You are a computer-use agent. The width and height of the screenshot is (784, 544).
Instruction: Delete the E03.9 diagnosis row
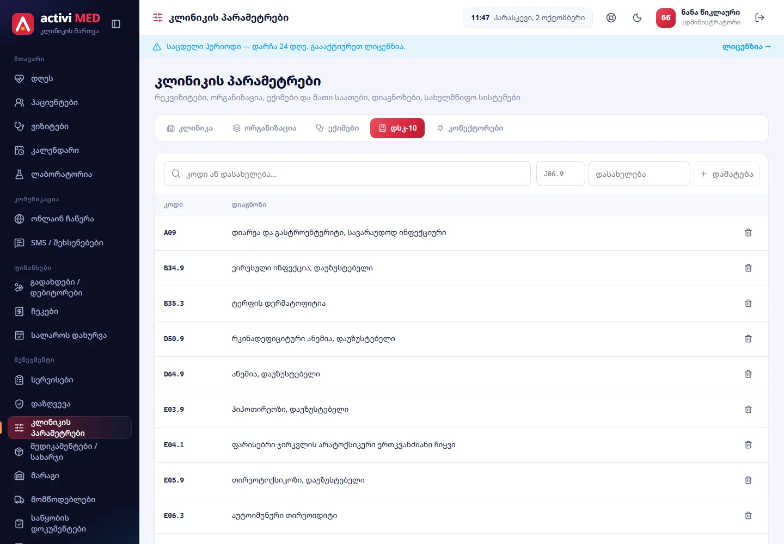tap(748, 410)
